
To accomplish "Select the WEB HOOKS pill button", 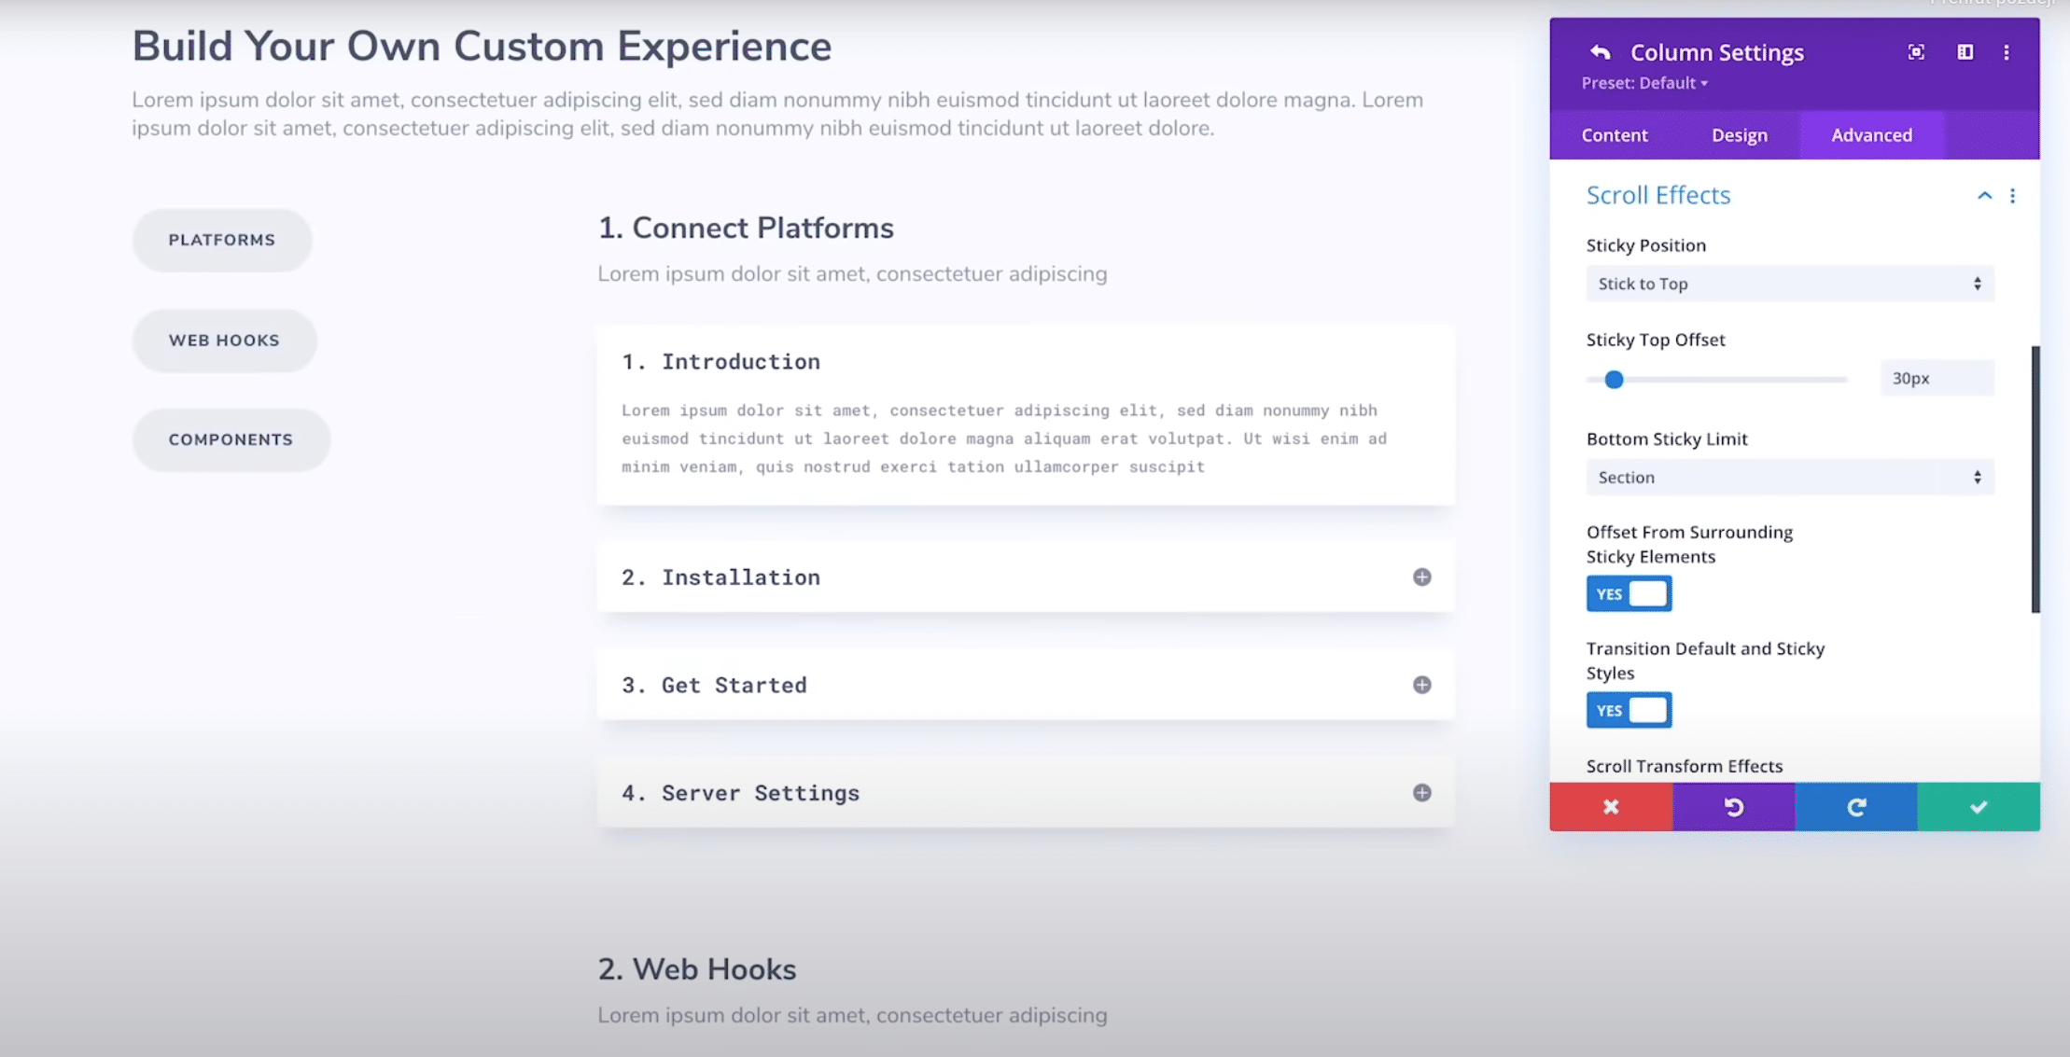I will click(223, 340).
